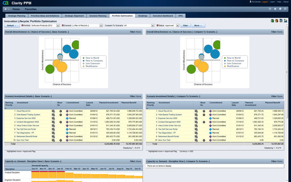The width and height of the screenshot is (291, 182).
Task: Click the Help link in the header
Action: tap(279, 2)
